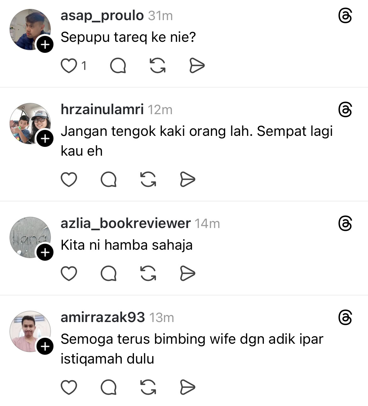This screenshot has height=406, width=368.
Task: Open hrzainulamri's profile by username
Action: click(102, 109)
